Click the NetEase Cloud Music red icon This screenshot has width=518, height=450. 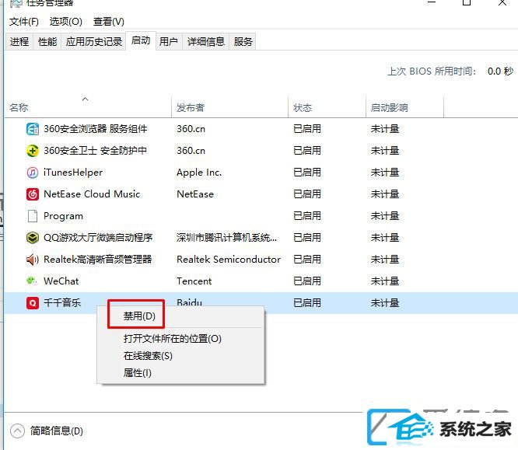pos(33,194)
